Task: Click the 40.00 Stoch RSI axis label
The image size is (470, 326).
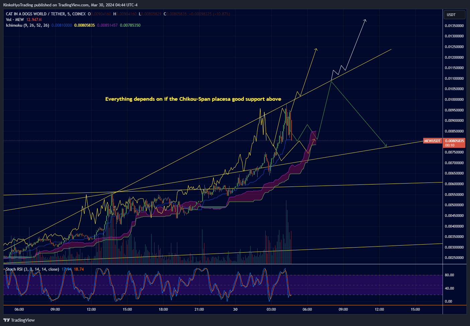Action: click(x=449, y=288)
